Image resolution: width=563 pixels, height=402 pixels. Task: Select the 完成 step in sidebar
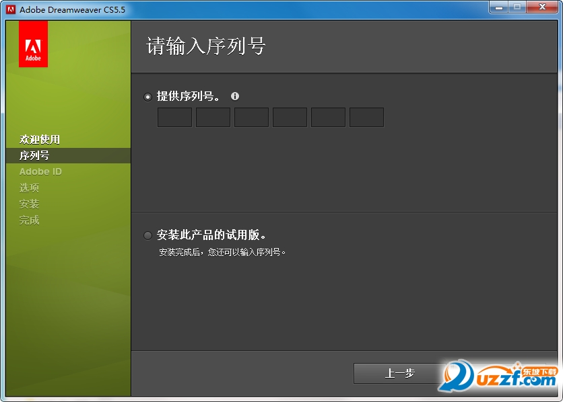tap(29, 220)
